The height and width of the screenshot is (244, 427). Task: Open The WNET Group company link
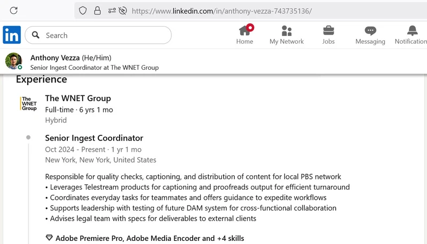tap(78, 98)
